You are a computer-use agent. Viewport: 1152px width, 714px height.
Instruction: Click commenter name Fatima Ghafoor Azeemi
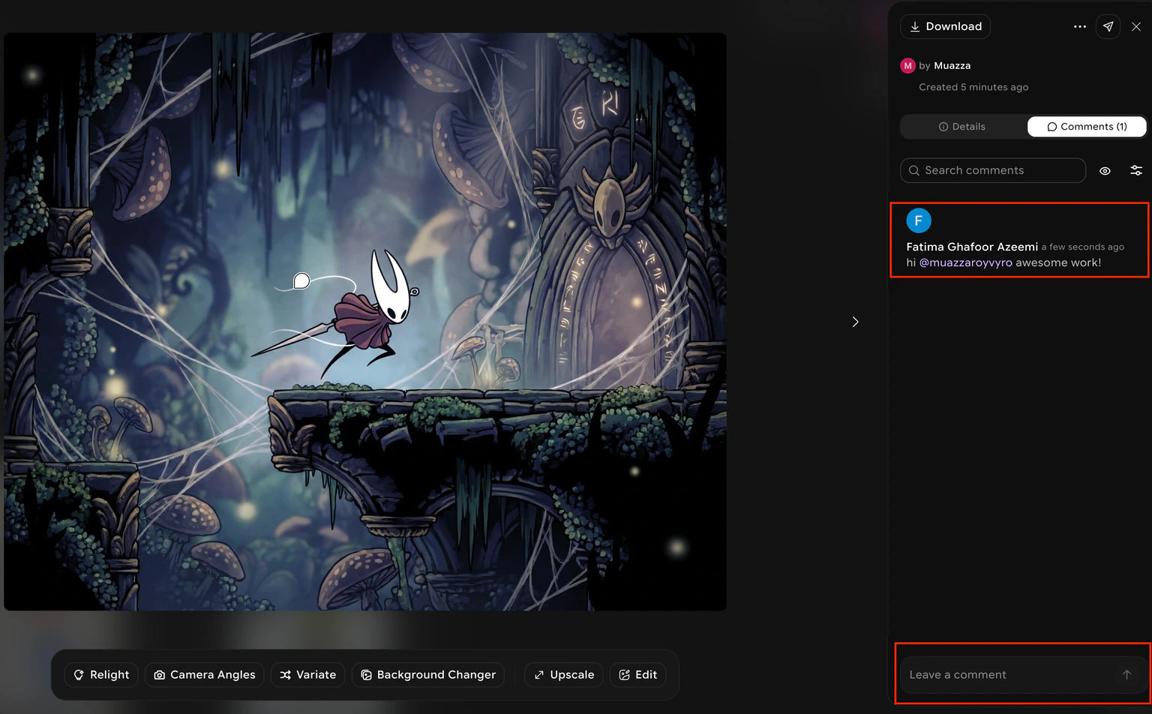pos(972,247)
